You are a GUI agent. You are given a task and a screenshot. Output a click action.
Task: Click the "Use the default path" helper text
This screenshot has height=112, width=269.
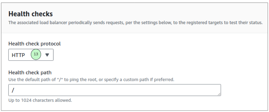pos(91,80)
